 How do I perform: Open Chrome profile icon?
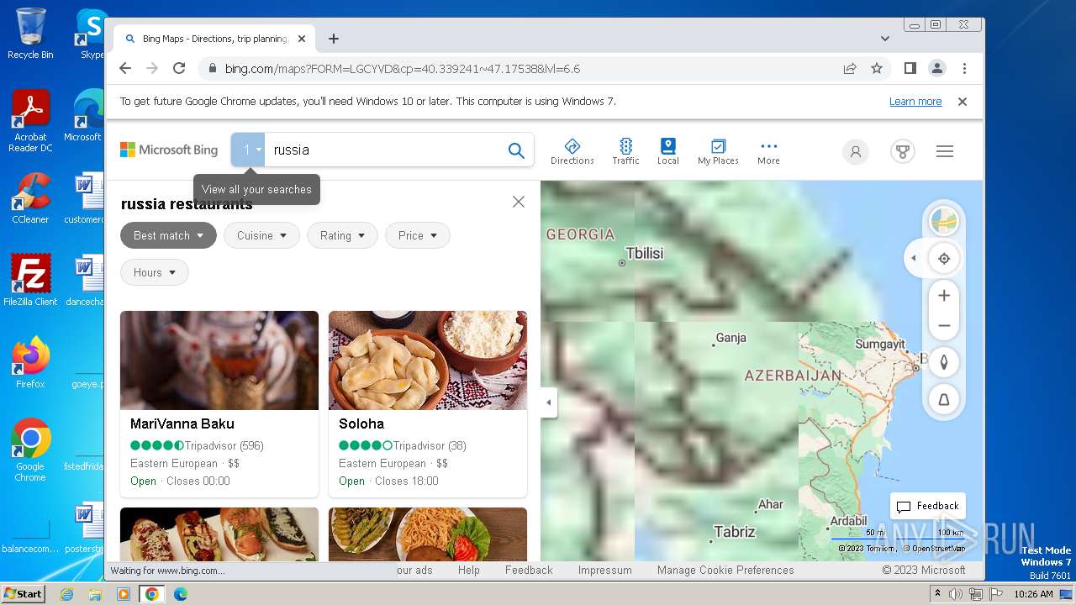pos(937,69)
